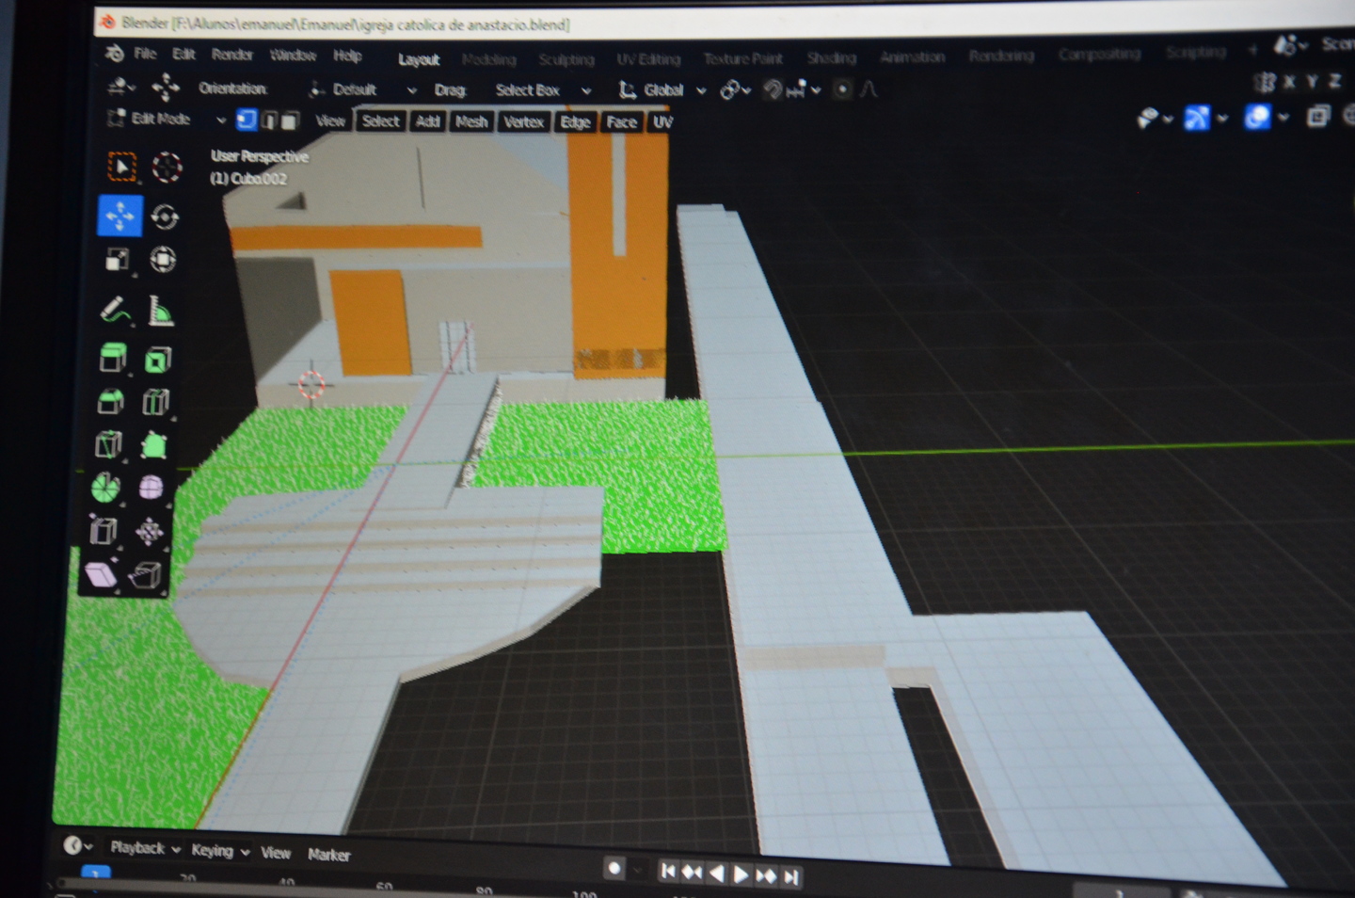Open the Render menu
Viewport: 1355px width, 898px height.
coord(231,55)
